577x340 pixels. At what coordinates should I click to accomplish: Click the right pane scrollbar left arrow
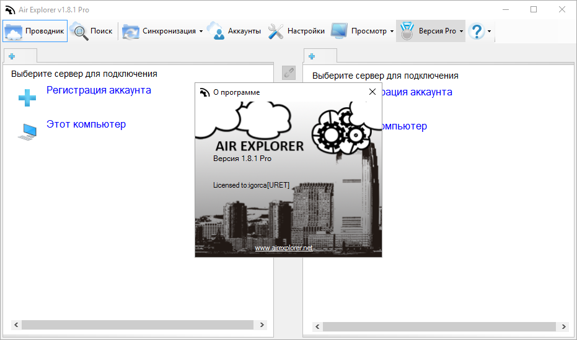click(317, 326)
